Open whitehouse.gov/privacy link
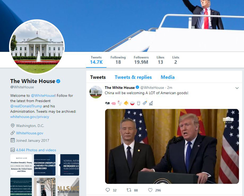 point(30,117)
